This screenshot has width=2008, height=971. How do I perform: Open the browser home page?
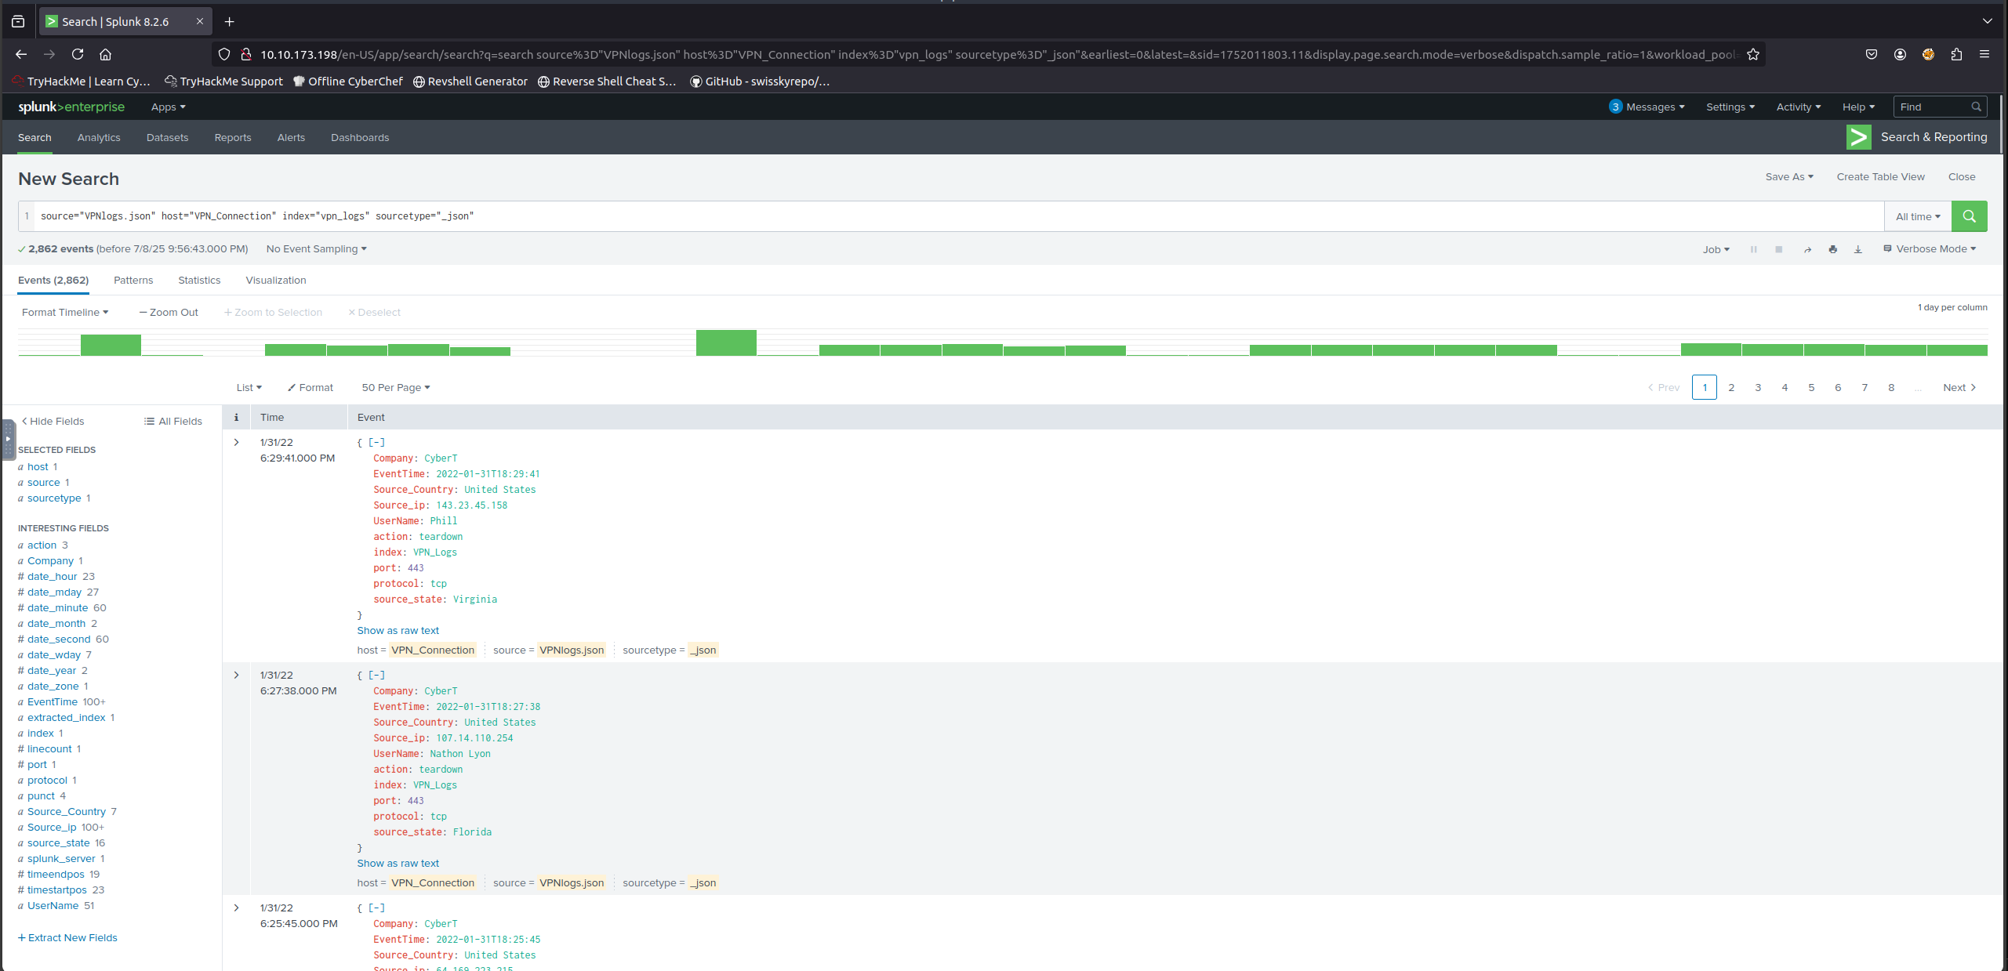pos(105,54)
